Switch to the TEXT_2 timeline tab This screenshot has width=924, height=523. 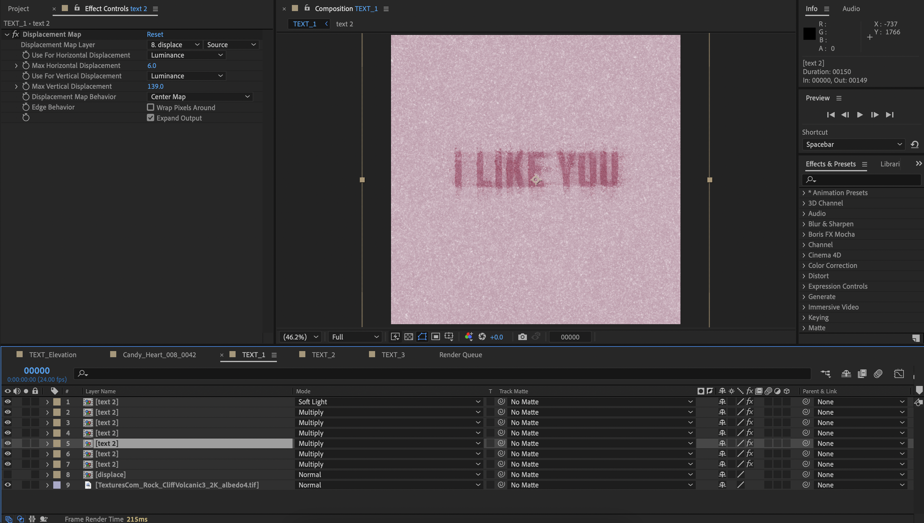click(x=323, y=355)
